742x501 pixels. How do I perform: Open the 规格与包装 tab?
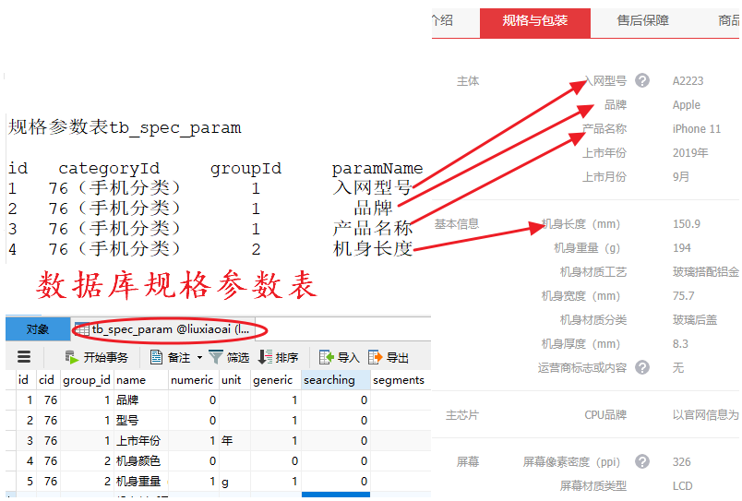[535, 20]
